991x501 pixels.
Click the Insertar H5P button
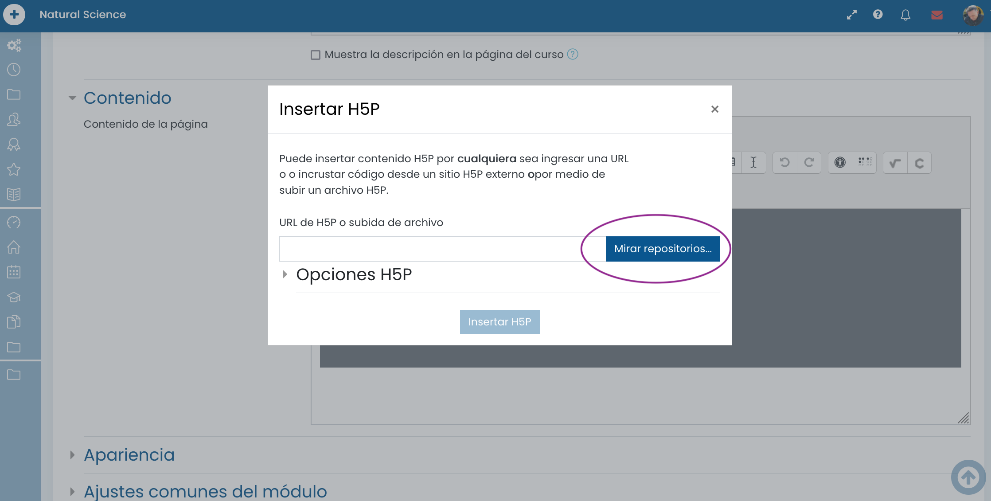click(499, 322)
